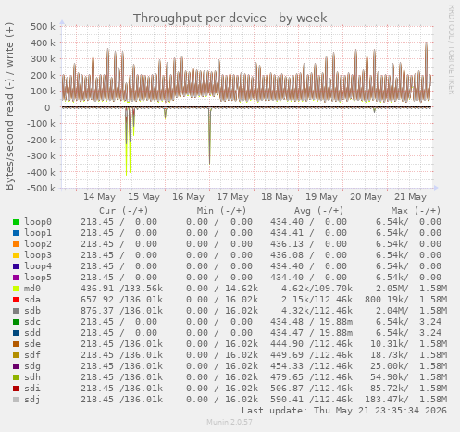The width and height of the screenshot is (460, 432).
Task: Click the '20 May' x-axis date
Action: point(366,197)
